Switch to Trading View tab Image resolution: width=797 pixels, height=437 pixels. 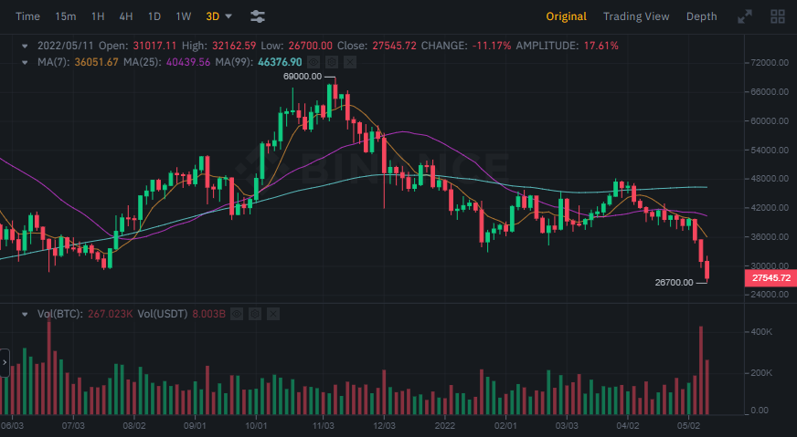636,16
